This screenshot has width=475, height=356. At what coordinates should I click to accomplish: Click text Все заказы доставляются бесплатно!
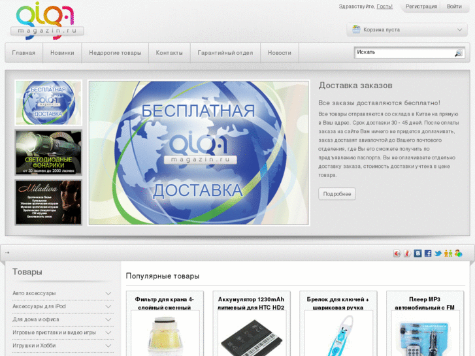[379, 103]
